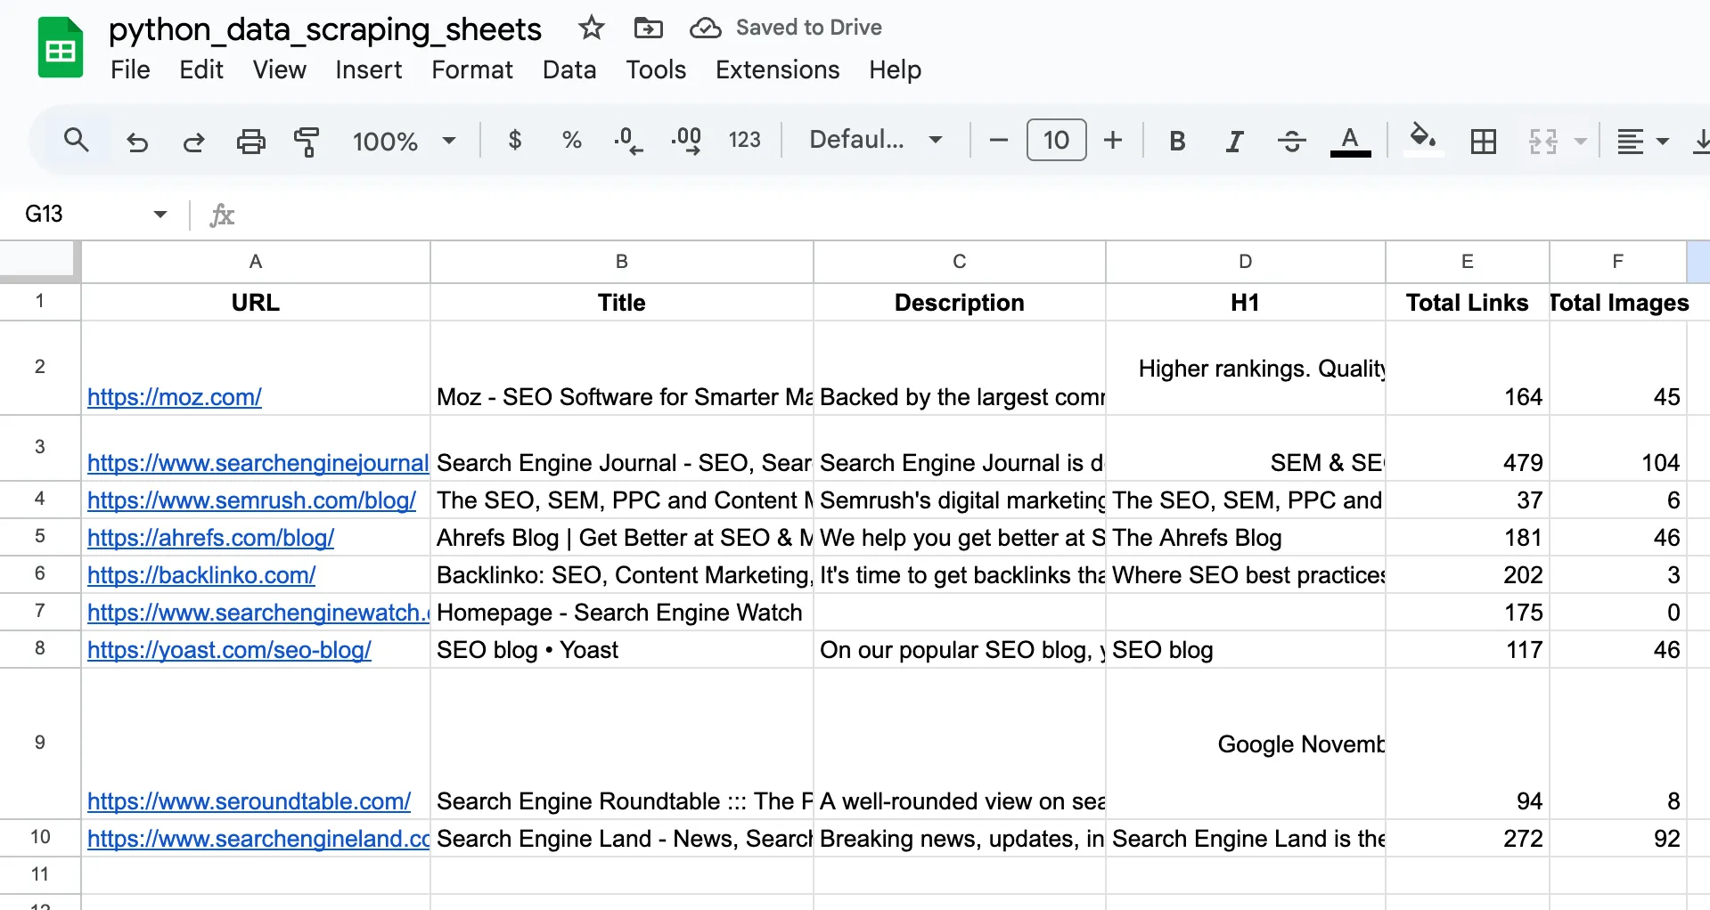
Task: Open the Google Sheets home icon
Action: (x=60, y=48)
